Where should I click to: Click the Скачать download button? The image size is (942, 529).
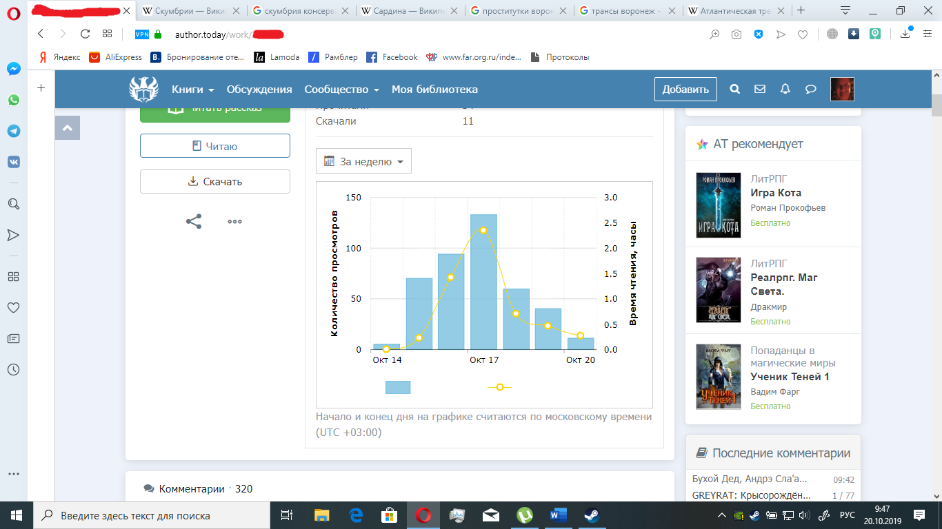(x=215, y=182)
